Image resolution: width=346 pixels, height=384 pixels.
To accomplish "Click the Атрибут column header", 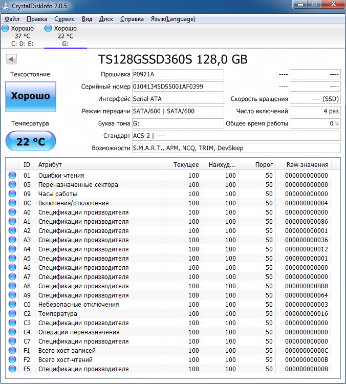I will click(100, 164).
